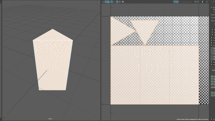Toggle isolate select circle icon
Image resolution: width=215 pixels, height=121 pixels.
pos(120,2)
